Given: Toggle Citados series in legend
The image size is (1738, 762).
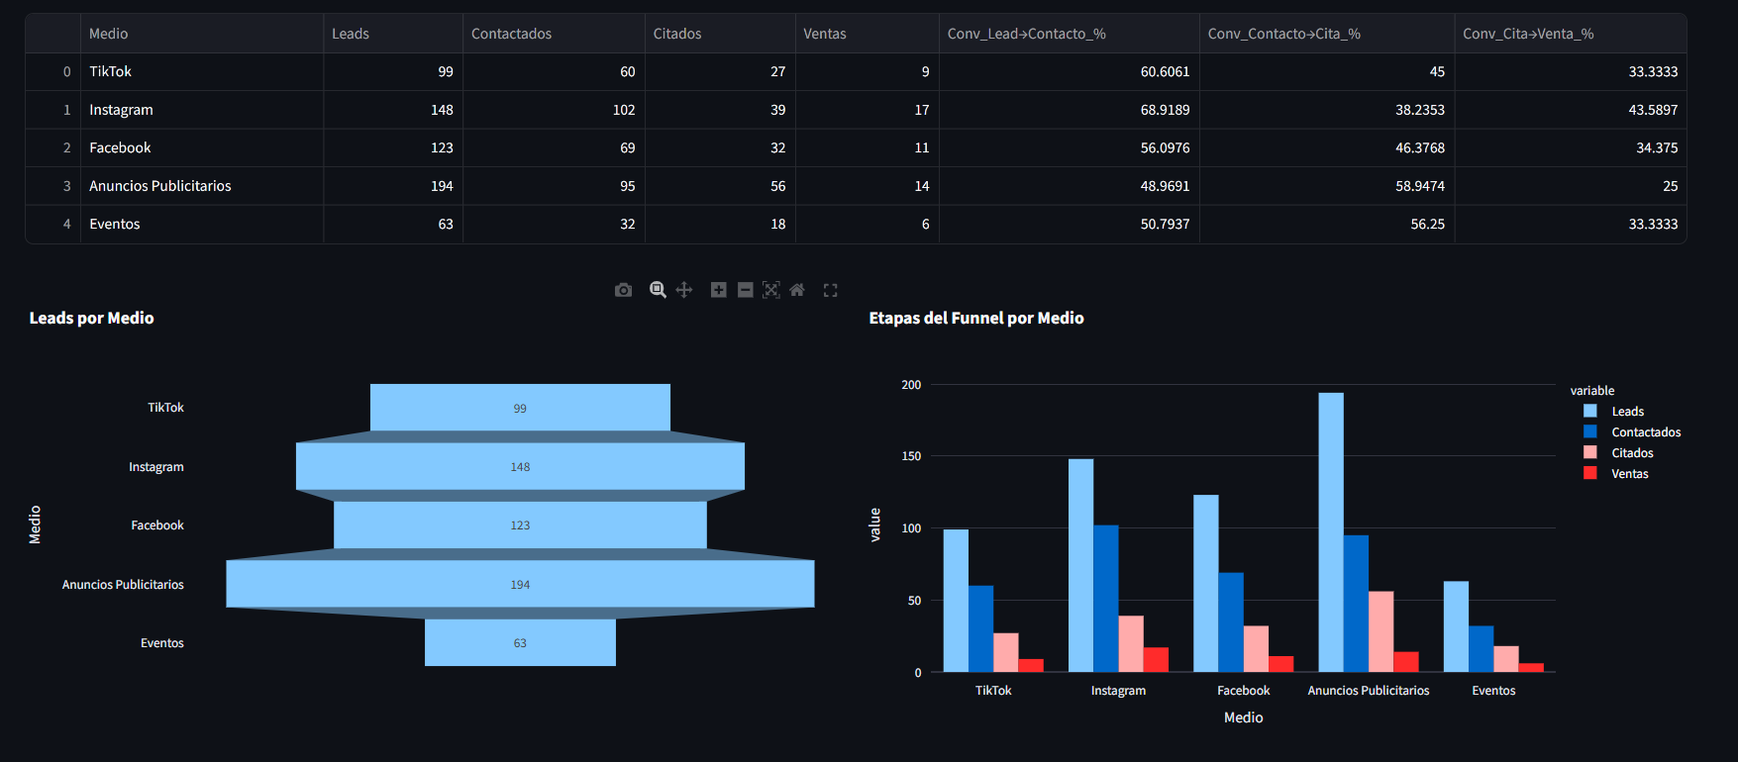Looking at the screenshot, I should (x=1632, y=453).
